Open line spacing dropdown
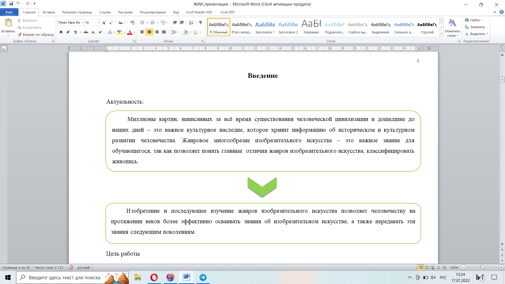This screenshot has width=505, height=284. 175,32
